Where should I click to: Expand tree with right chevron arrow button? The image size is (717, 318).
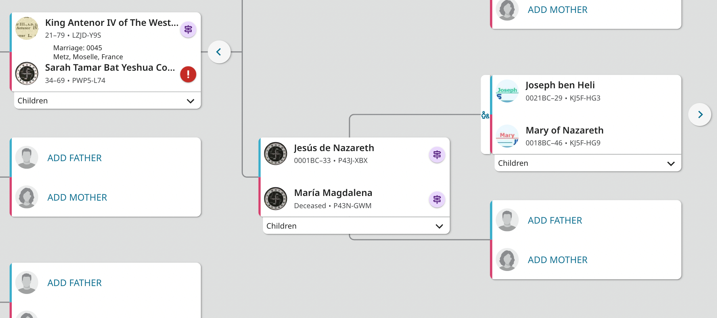tap(699, 114)
